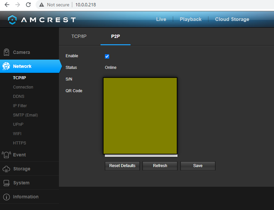The width and height of the screenshot is (274, 210).
Task: Select the P2P tab
Action: coord(116,36)
